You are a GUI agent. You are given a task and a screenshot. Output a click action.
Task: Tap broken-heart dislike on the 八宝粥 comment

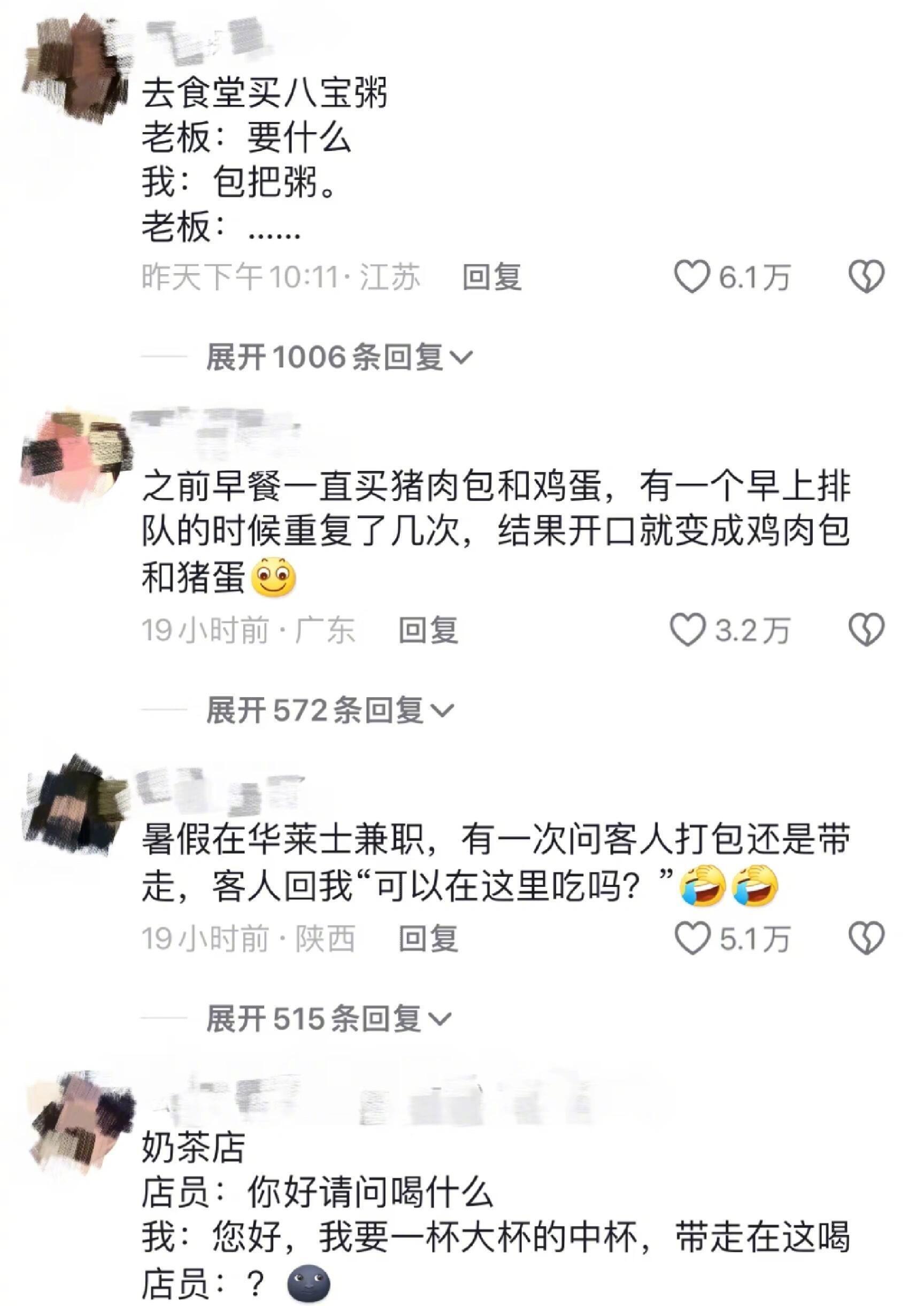[867, 277]
